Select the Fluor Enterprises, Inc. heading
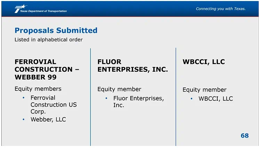This screenshot has width=259, height=148. point(133,65)
